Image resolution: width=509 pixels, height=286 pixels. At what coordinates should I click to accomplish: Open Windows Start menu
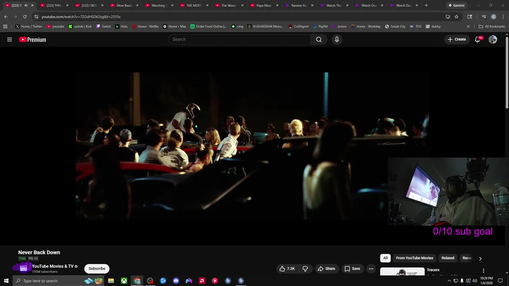tap(6, 281)
